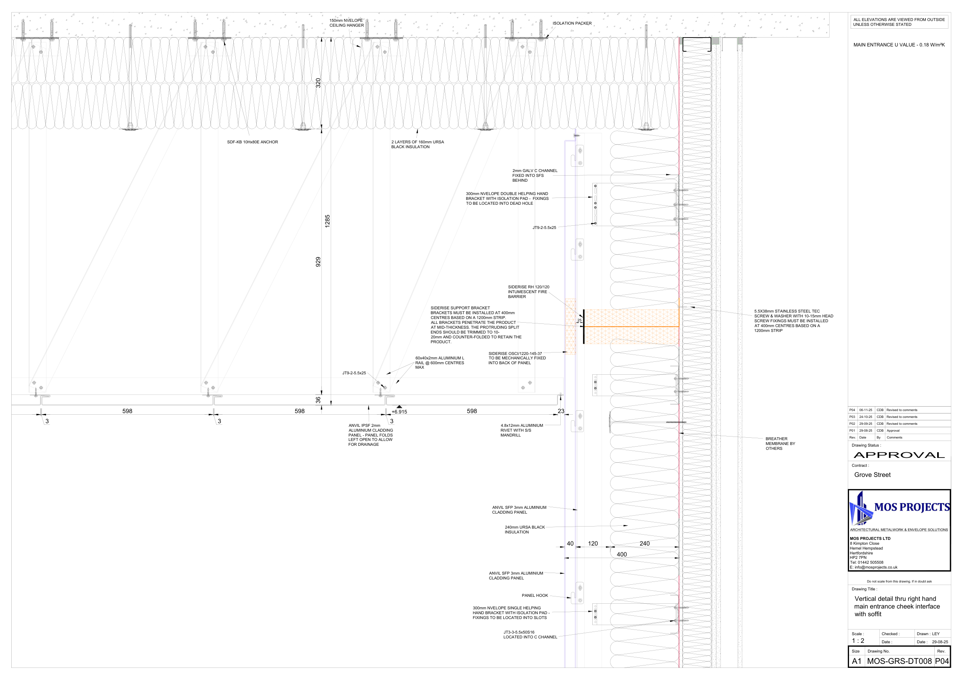Select '5.5X38mm STAINLESS STEEL TEC SCREW' note

pyautogui.click(x=794, y=321)
